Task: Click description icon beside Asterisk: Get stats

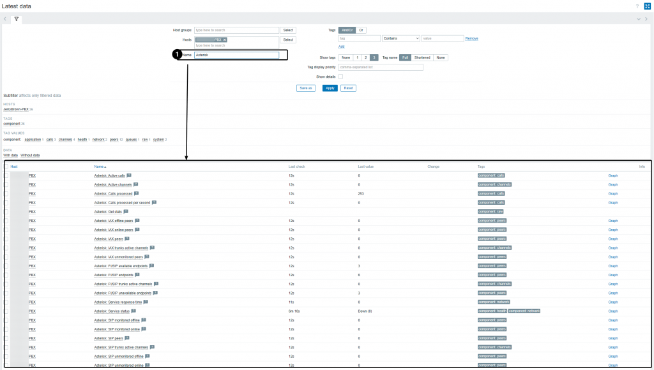Action: 126,211
